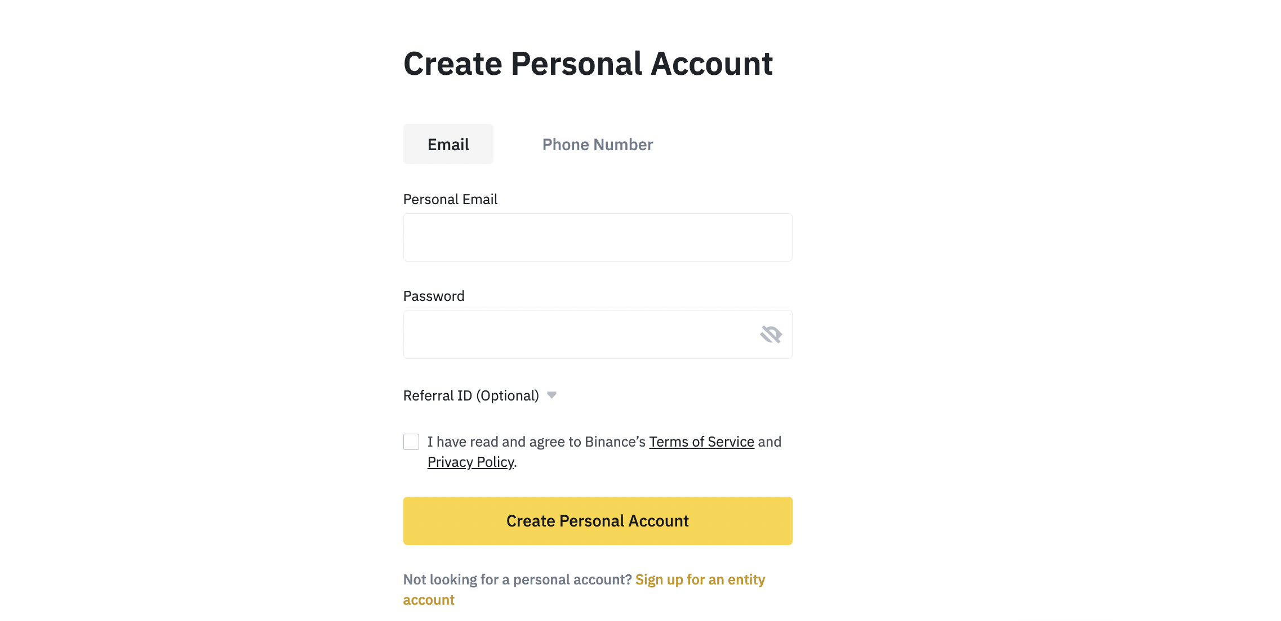Open Privacy Policy link

pos(470,461)
